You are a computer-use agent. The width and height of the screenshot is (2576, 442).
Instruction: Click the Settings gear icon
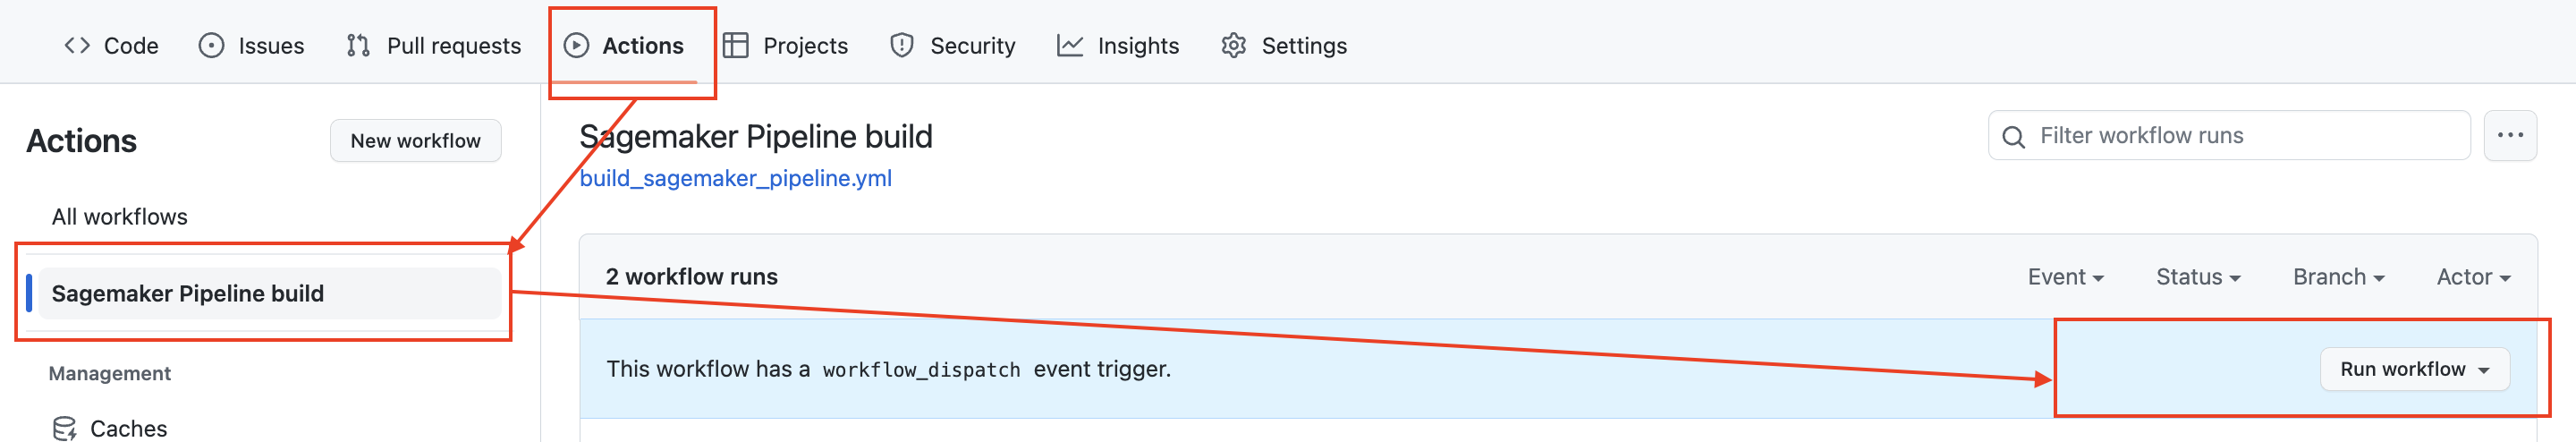pos(1233,46)
